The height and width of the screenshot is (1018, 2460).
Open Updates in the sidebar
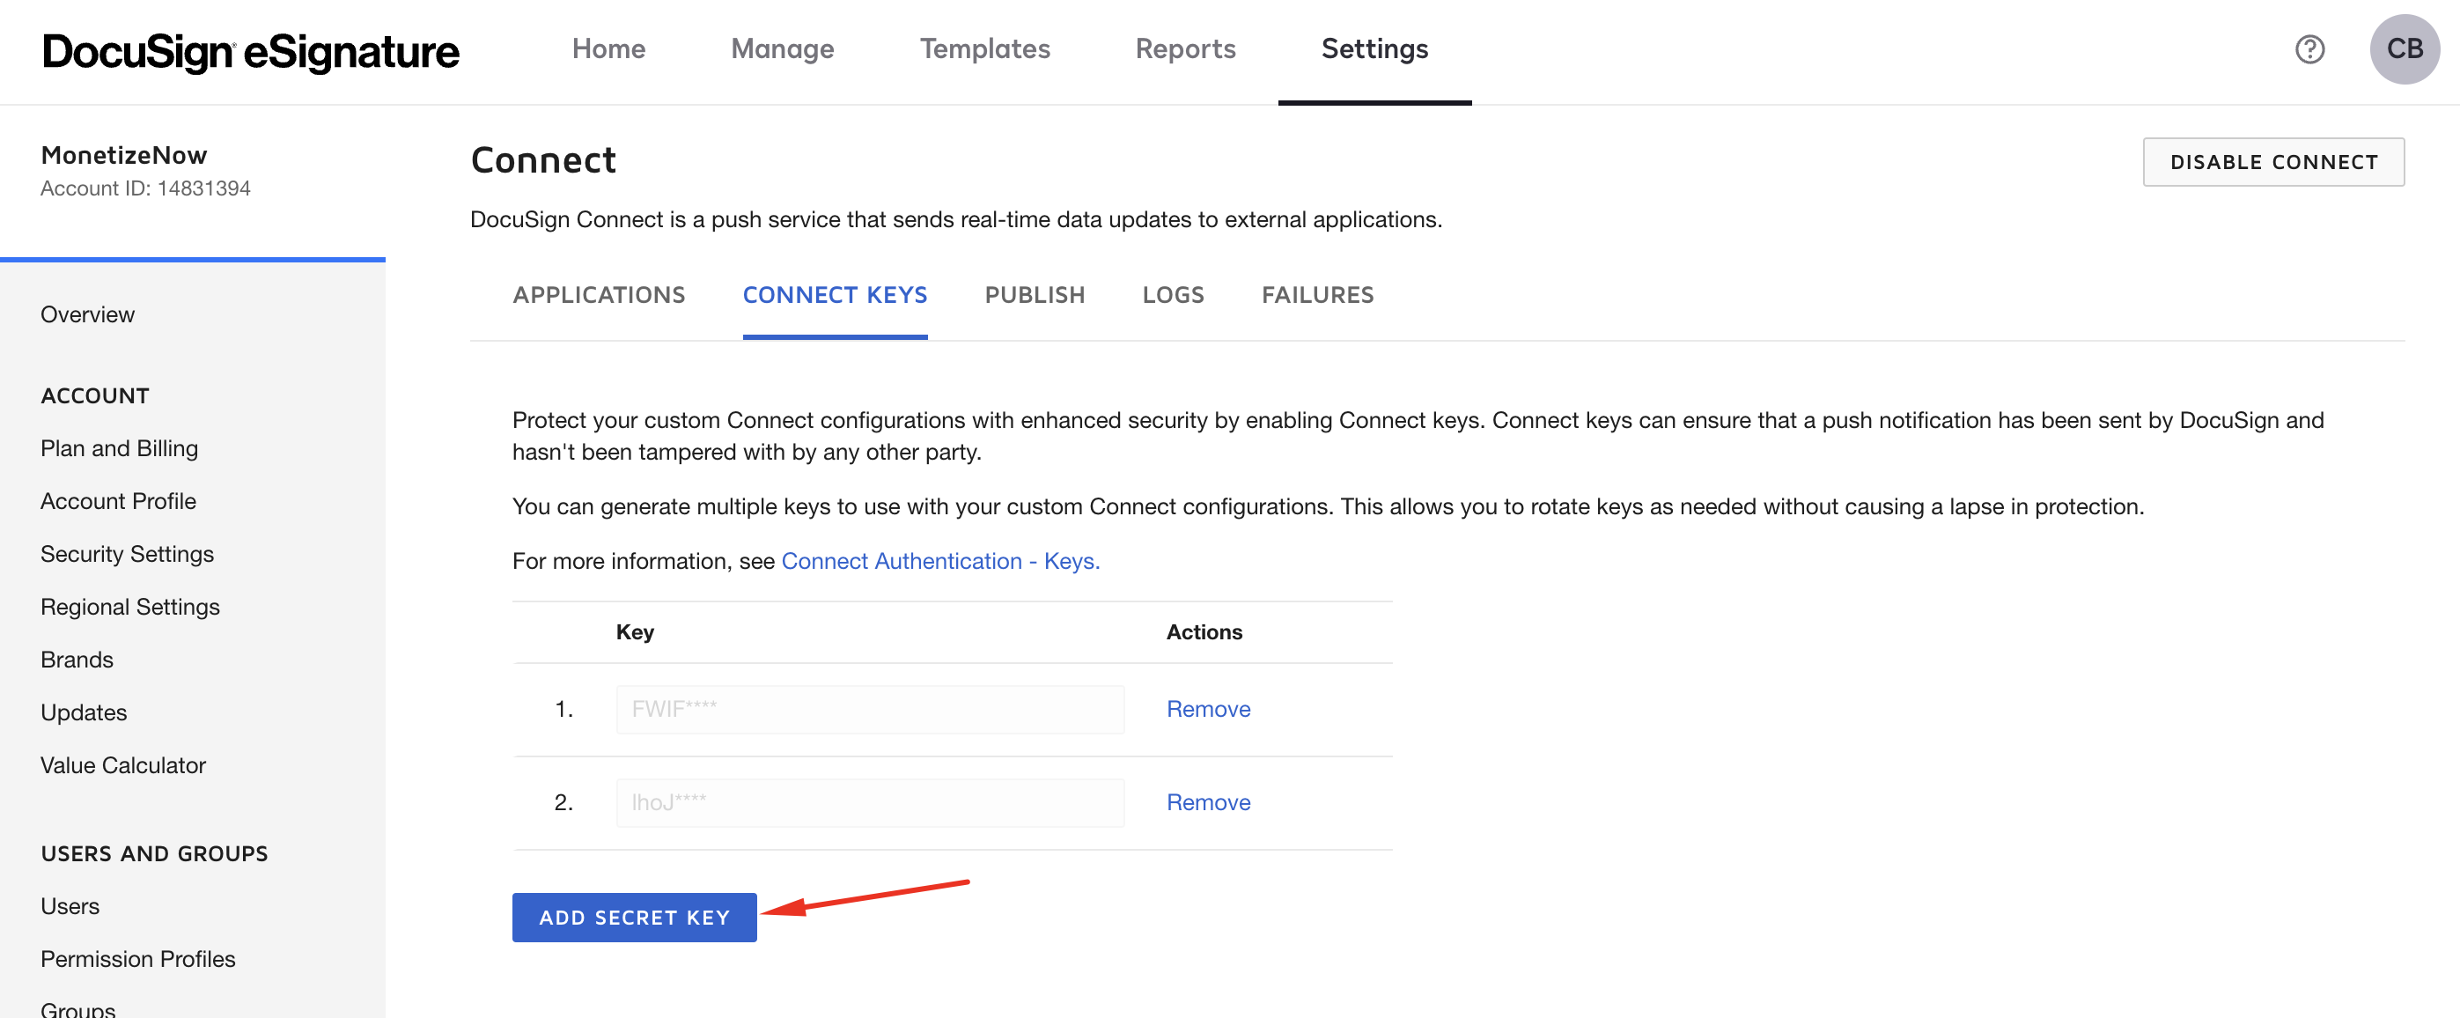(x=84, y=712)
